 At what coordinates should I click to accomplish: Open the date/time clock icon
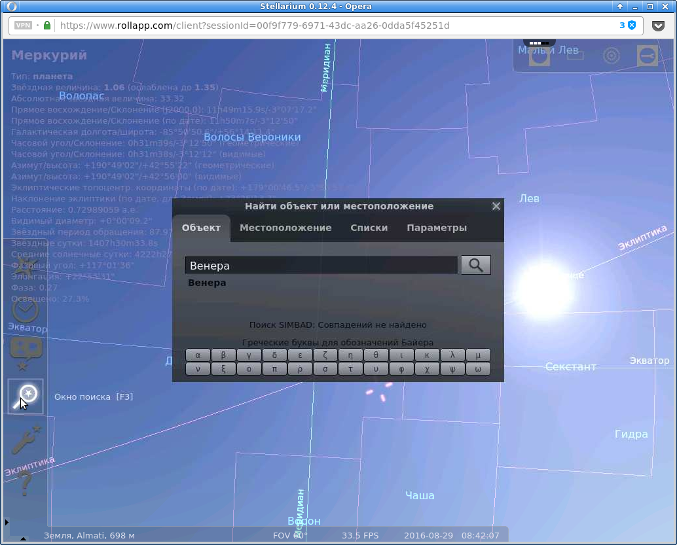(x=25, y=310)
